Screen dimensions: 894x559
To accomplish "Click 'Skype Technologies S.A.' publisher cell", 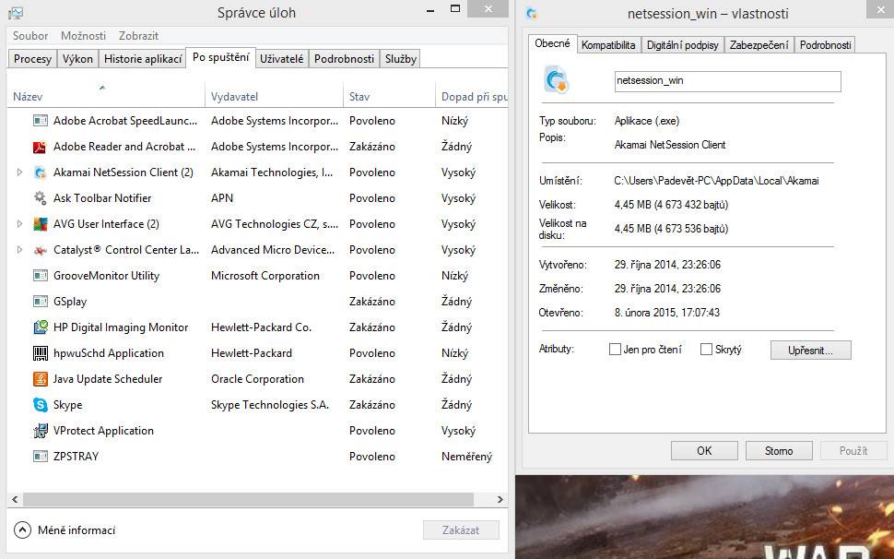I will pyautogui.click(x=270, y=405).
